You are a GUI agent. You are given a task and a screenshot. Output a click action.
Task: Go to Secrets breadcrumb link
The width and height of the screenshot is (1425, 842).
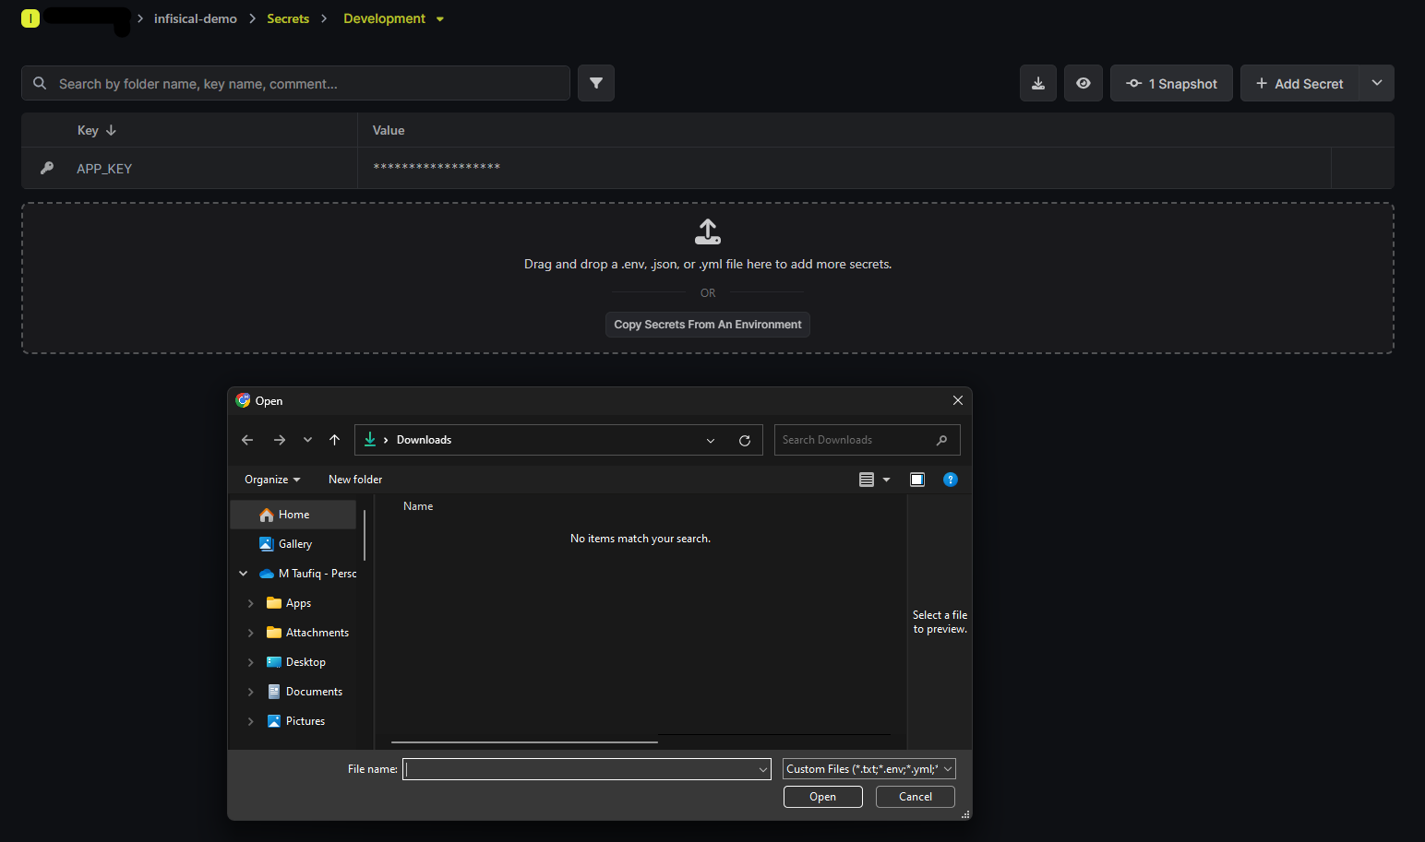pyautogui.click(x=288, y=18)
